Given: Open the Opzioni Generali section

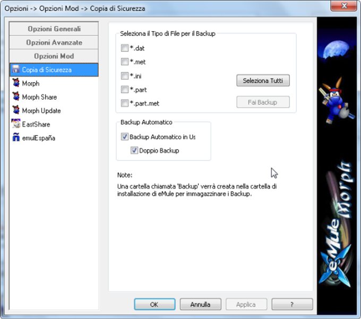Looking at the screenshot, I should tap(54, 29).
